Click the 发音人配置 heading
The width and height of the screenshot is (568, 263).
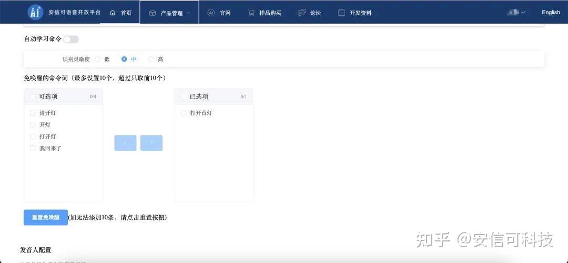[x=36, y=250]
